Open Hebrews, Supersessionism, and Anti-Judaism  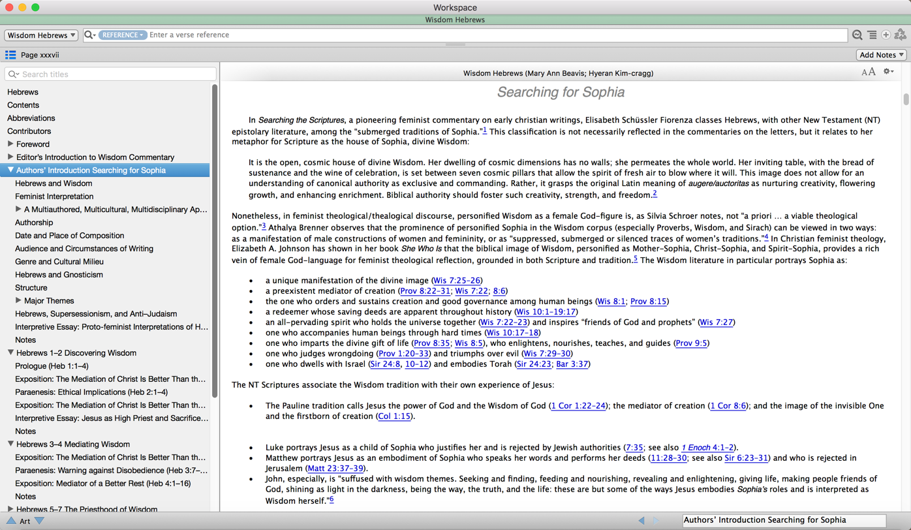(96, 314)
